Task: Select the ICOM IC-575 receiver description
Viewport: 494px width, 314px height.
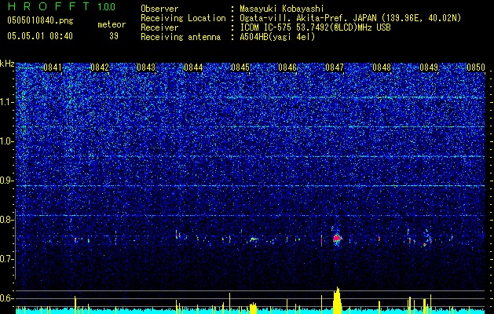Action: tap(315, 27)
